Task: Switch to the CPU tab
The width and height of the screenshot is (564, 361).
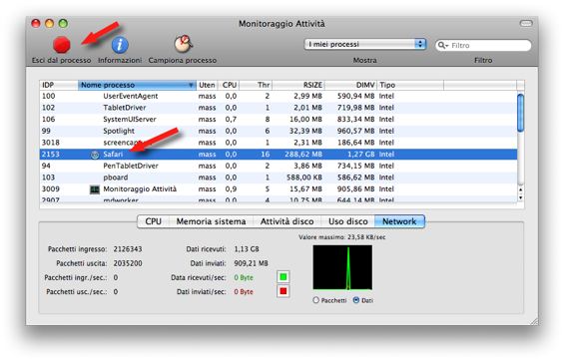Action: tap(154, 221)
